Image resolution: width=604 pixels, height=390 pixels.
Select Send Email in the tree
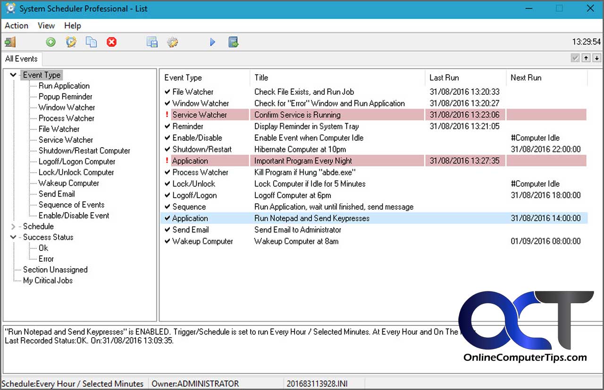[x=57, y=194]
